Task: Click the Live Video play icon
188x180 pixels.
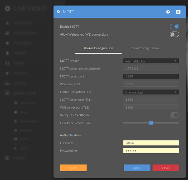Action: 8,9
